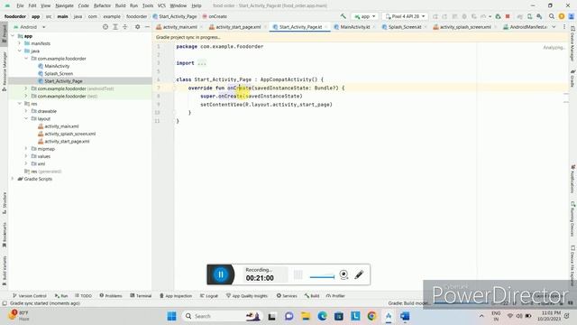Adjust the recorder volume slider

tap(322, 277)
